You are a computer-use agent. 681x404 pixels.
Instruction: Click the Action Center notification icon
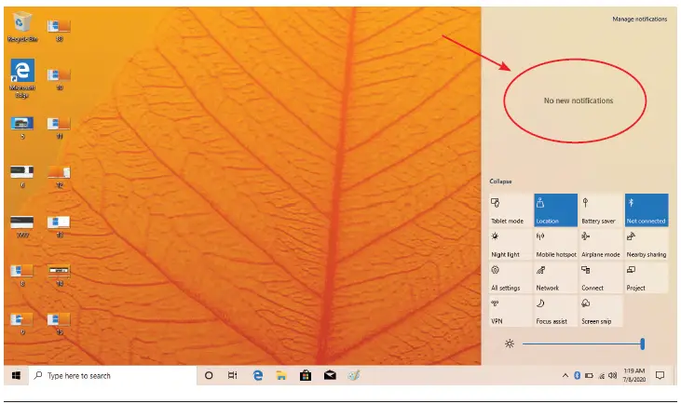click(660, 375)
